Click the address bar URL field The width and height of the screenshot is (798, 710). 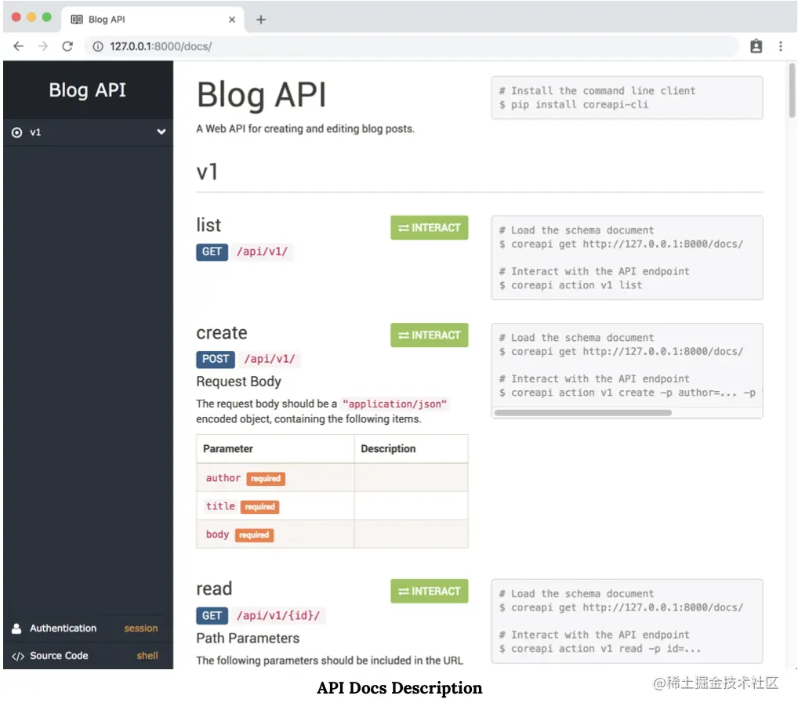412,46
